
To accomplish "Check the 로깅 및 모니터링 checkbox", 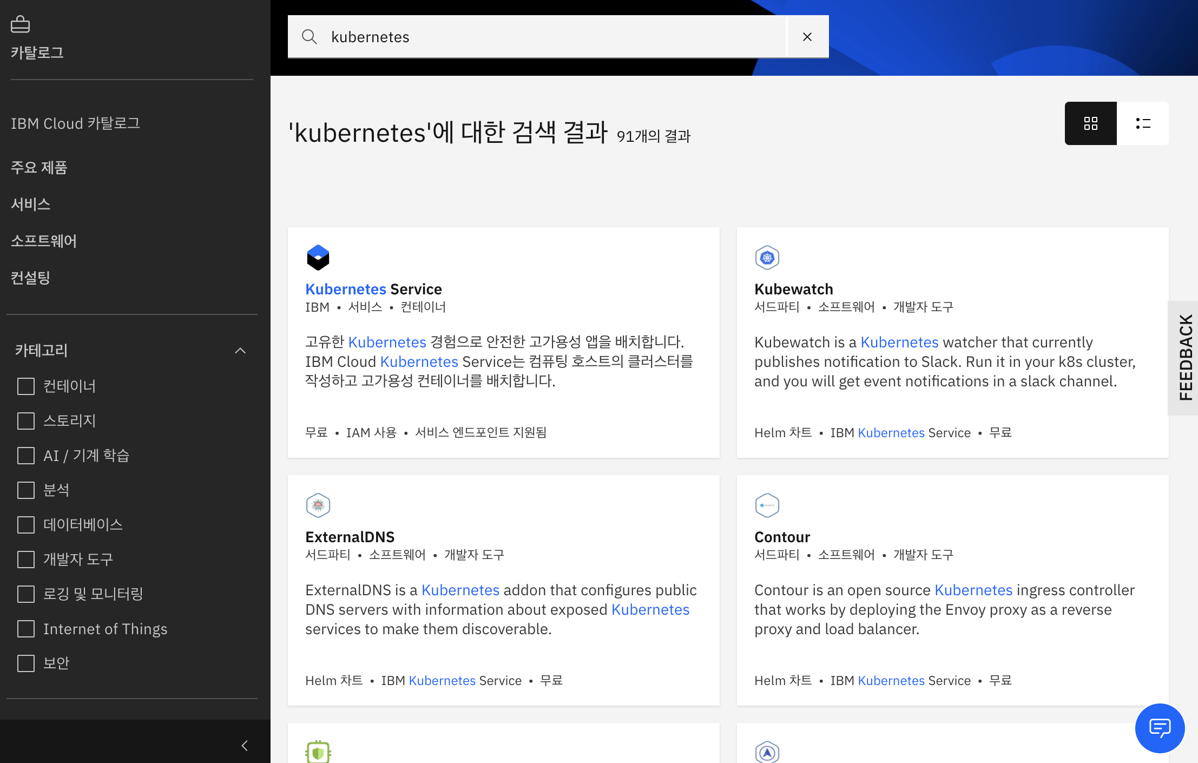I will (26, 594).
